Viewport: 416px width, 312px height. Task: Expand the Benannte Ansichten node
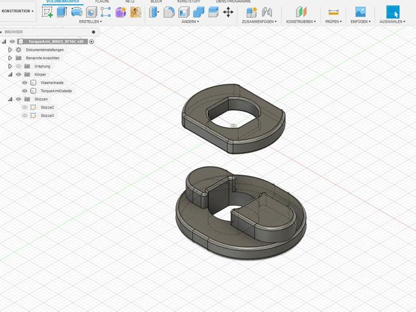pyautogui.click(x=10, y=58)
